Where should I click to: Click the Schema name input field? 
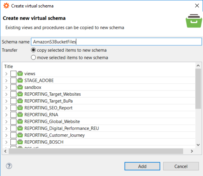[x=116, y=42]
